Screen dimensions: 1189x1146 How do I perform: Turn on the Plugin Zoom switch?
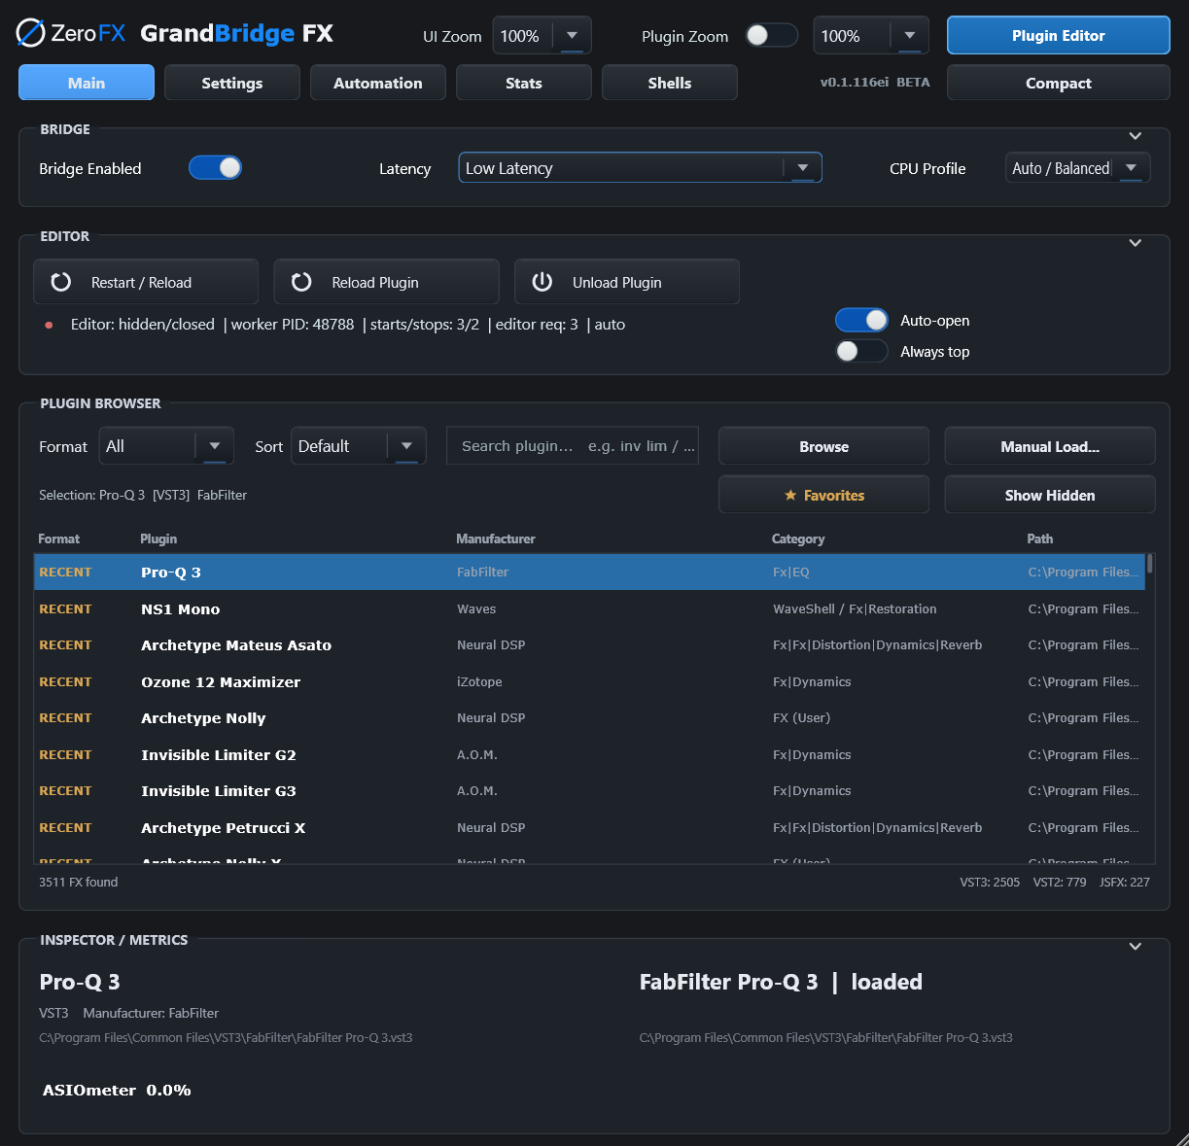[772, 36]
